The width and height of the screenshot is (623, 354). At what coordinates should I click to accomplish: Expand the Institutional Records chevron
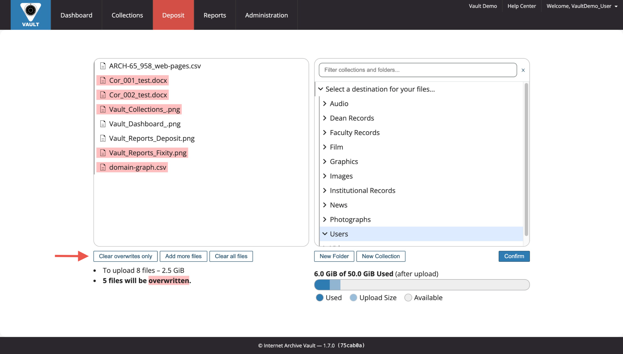(325, 190)
